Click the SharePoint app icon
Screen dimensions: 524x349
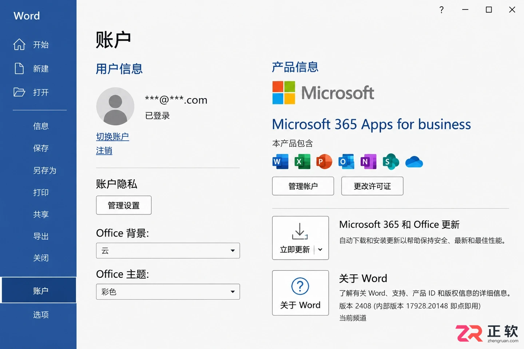coord(391,162)
